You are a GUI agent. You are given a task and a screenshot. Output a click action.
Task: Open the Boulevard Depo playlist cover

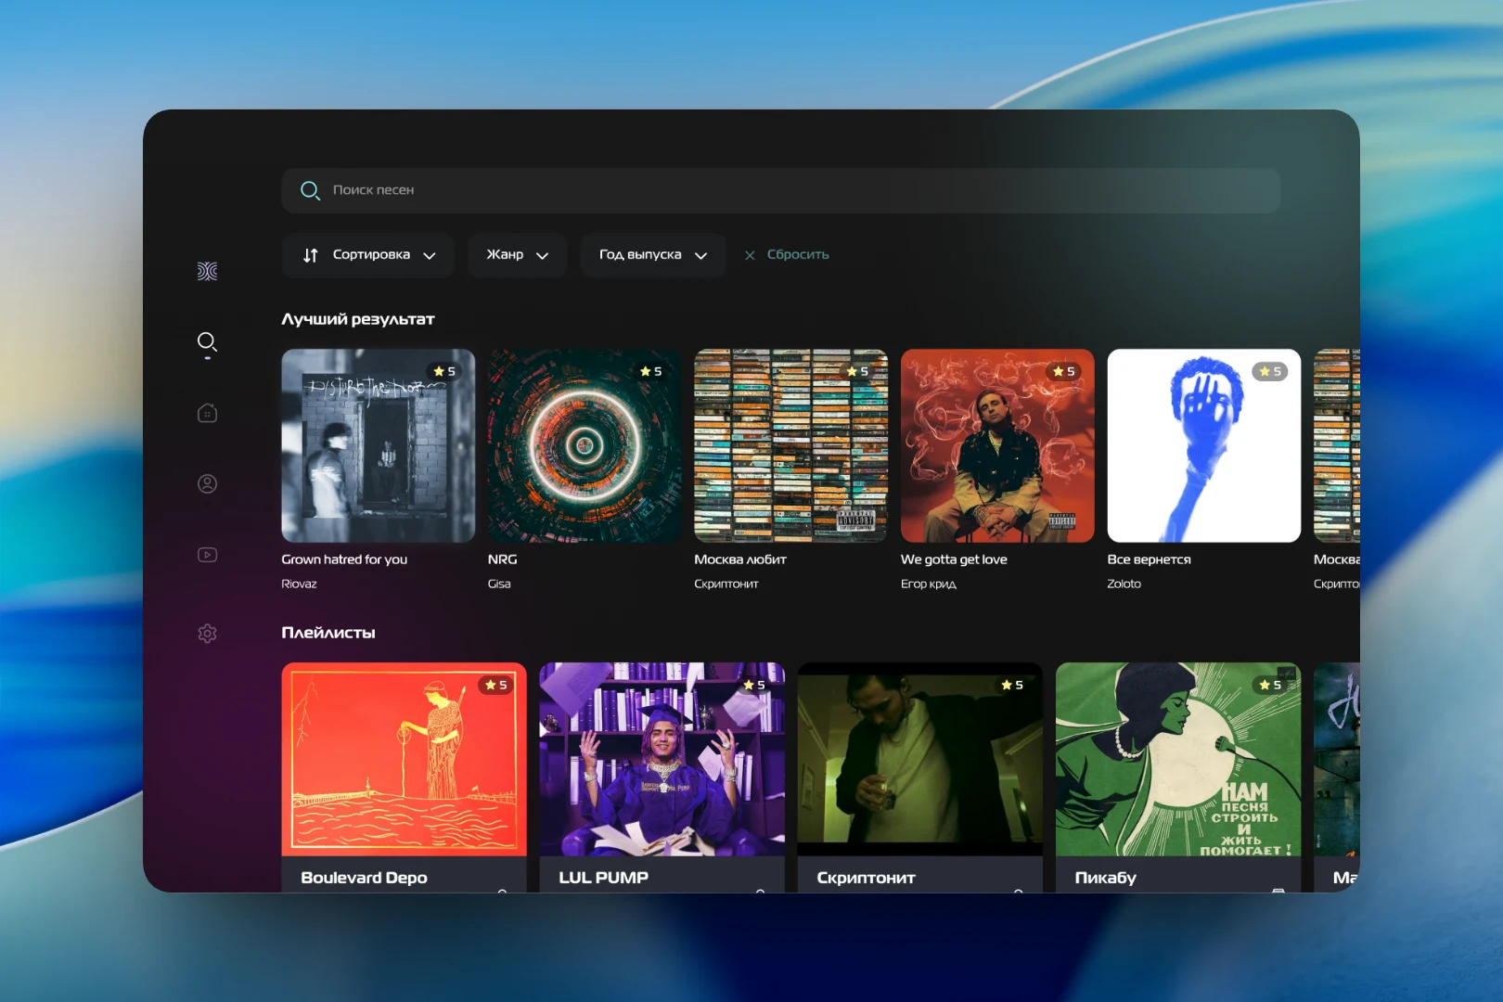pos(405,759)
